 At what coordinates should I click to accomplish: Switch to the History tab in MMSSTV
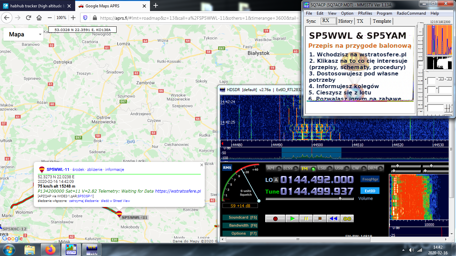coord(345,21)
